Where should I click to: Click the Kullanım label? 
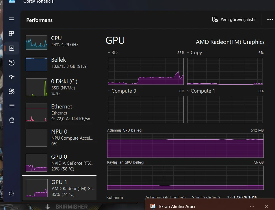[115, 198]
